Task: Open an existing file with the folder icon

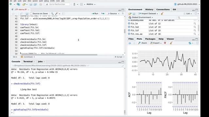Action: point(24,4)
